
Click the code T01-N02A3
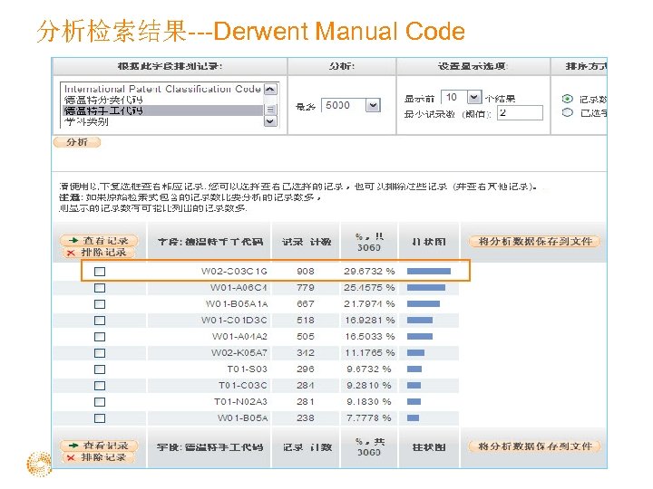click(x=240, y=402)
